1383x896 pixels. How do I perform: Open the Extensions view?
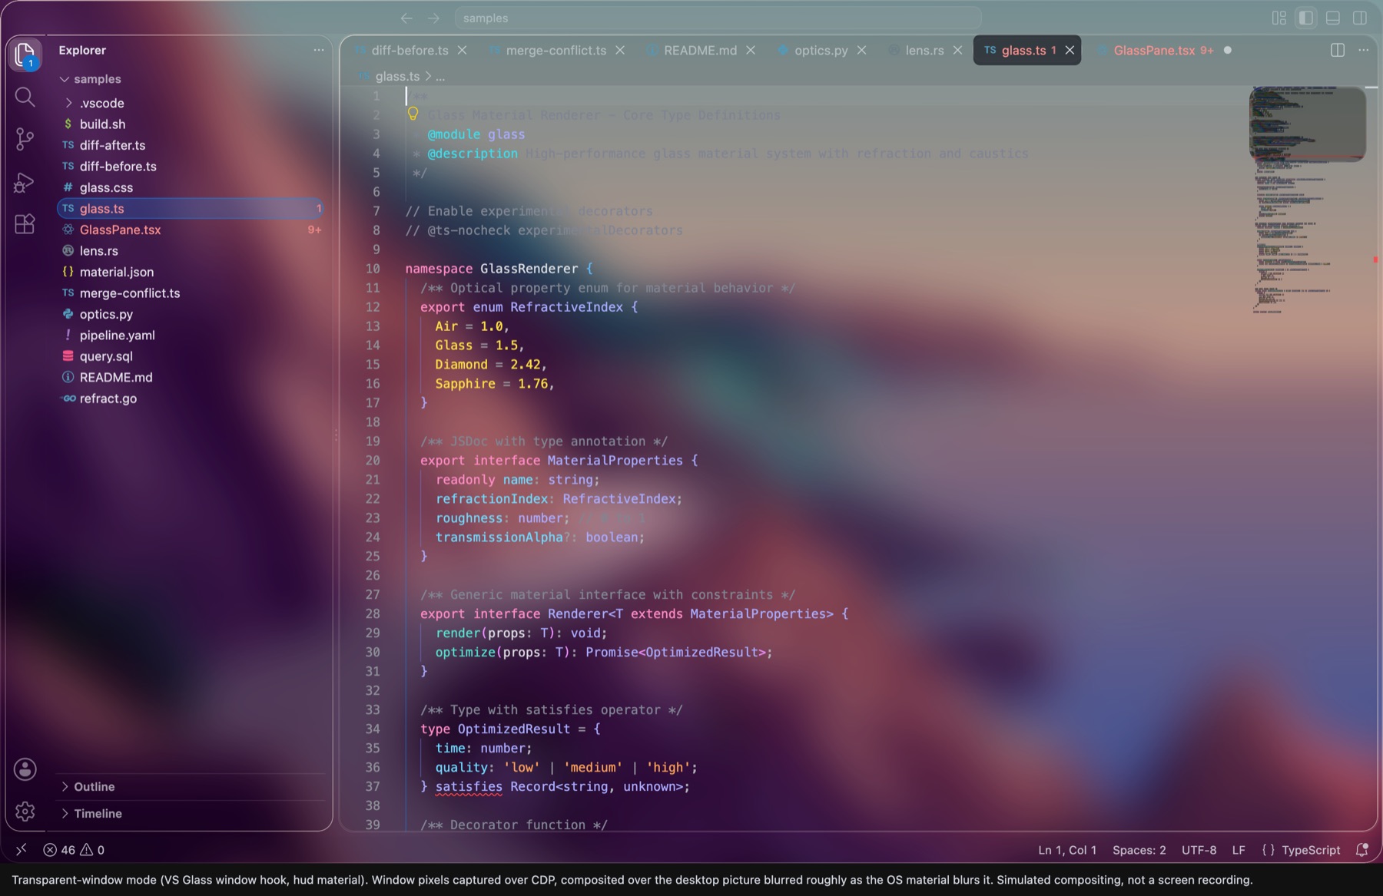[x=25, y=224]
